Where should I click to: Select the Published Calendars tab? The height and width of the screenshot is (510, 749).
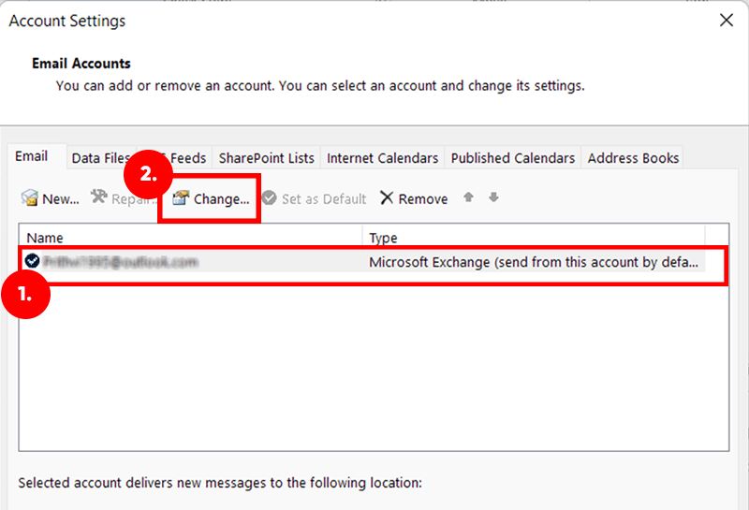coord(512,158)
